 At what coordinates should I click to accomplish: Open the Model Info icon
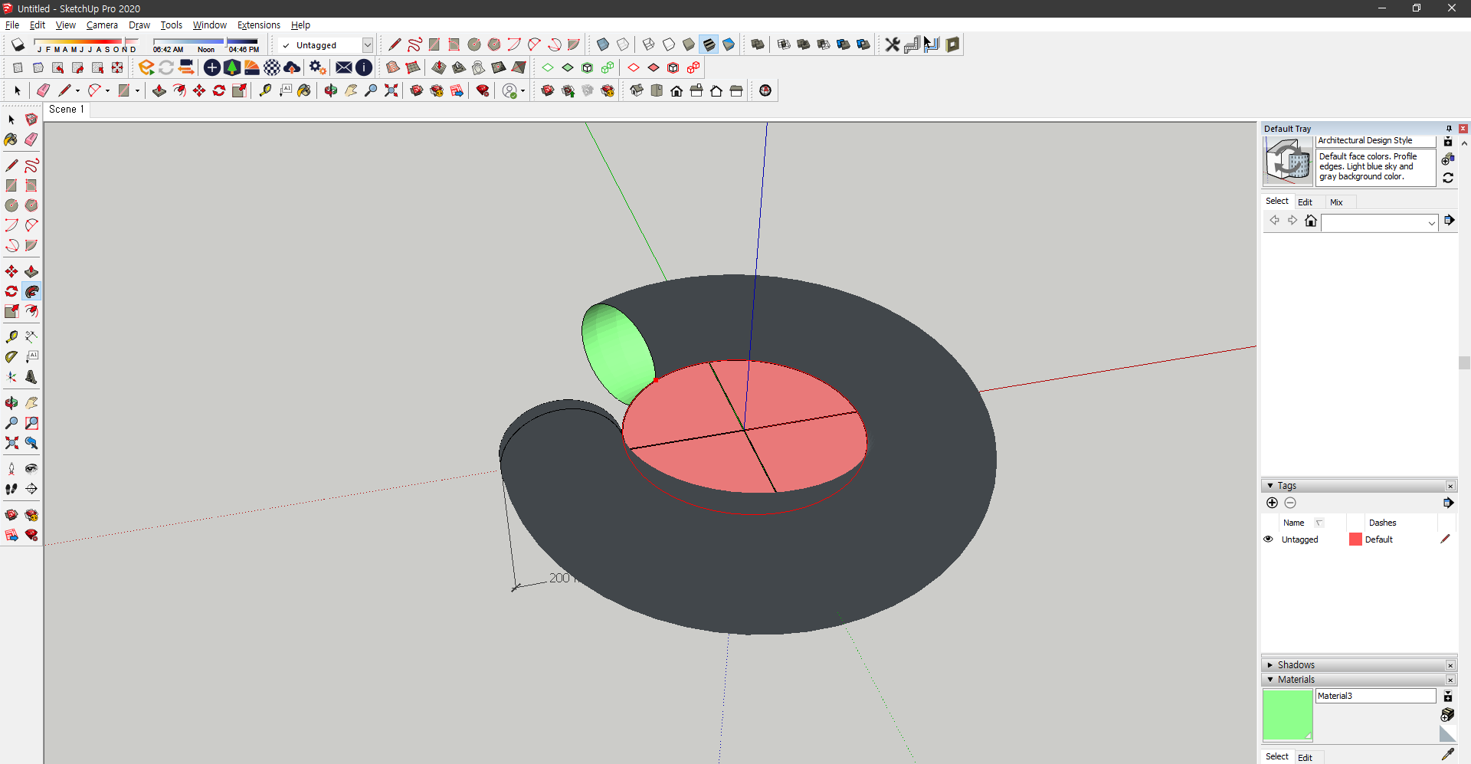point(364,67)
